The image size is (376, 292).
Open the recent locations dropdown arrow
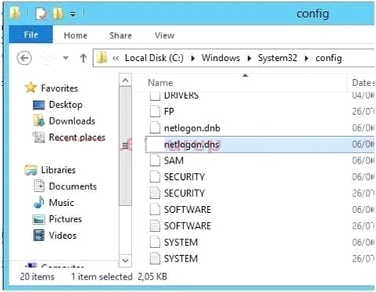[x=66, y=58]
